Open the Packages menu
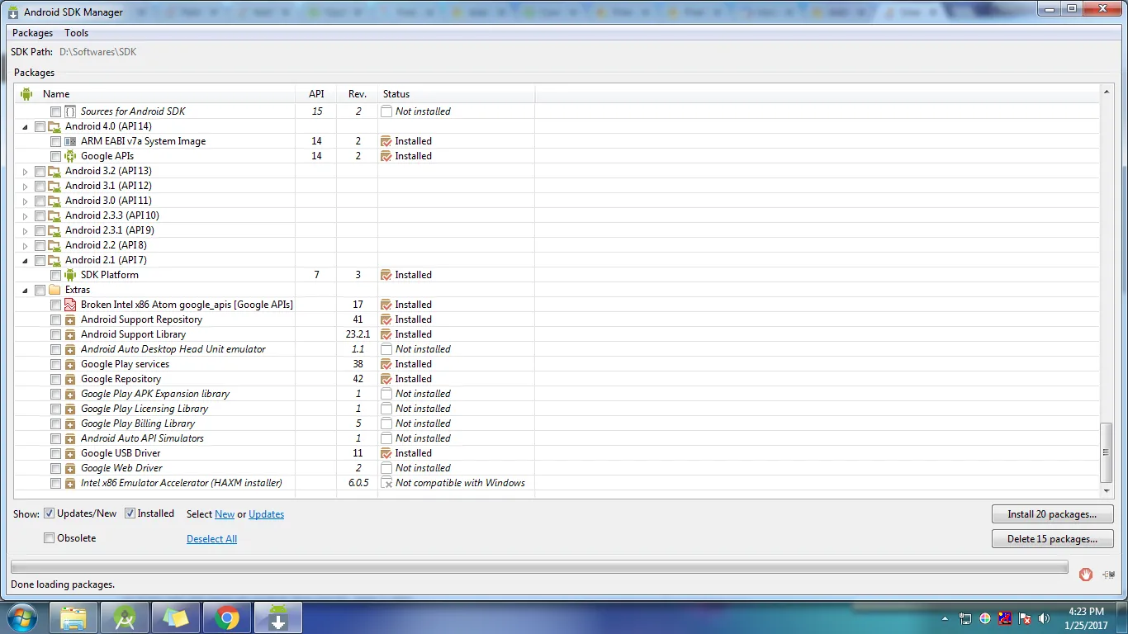 coord(32,33)
